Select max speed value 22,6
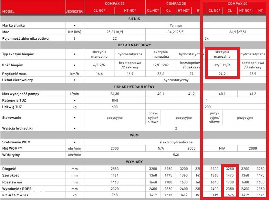The width and height of the screenshot is (269, 200). click(161, 74)
